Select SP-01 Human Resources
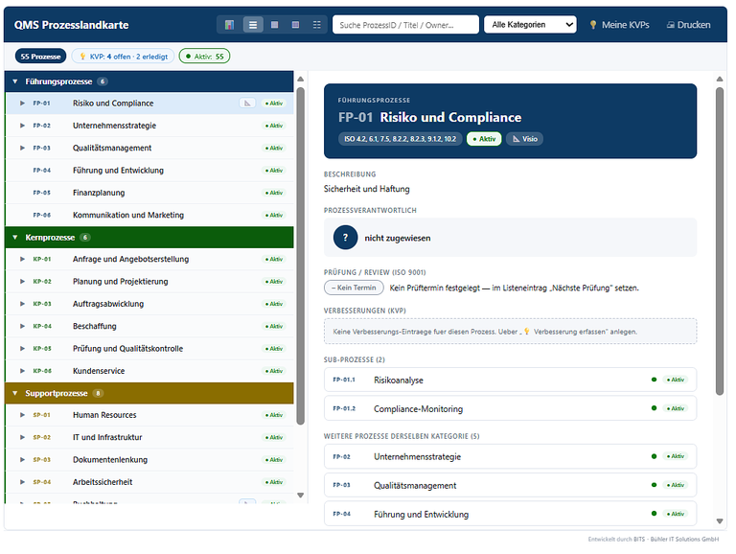Screen dimensions: 736x554 (149, 415)
